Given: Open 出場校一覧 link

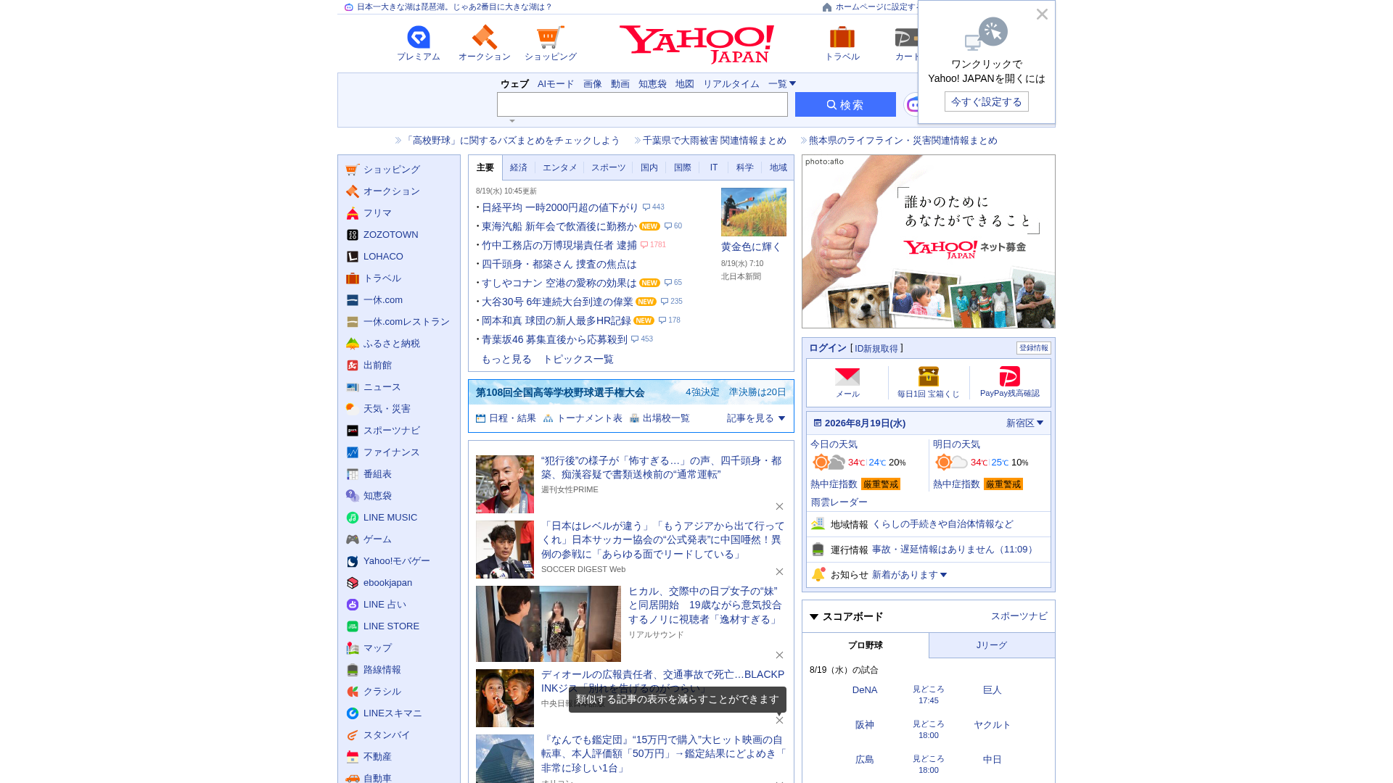Looking at the screenshot, I should click(x=659, y=418).
